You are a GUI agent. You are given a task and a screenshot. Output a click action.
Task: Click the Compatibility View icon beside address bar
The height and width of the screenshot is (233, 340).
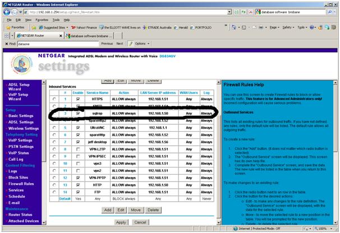pyautogui.click(x=237, y=12)
